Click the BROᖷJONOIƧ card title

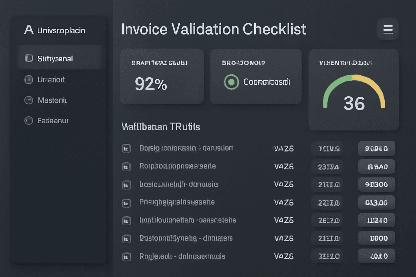[x=243, y=63]
